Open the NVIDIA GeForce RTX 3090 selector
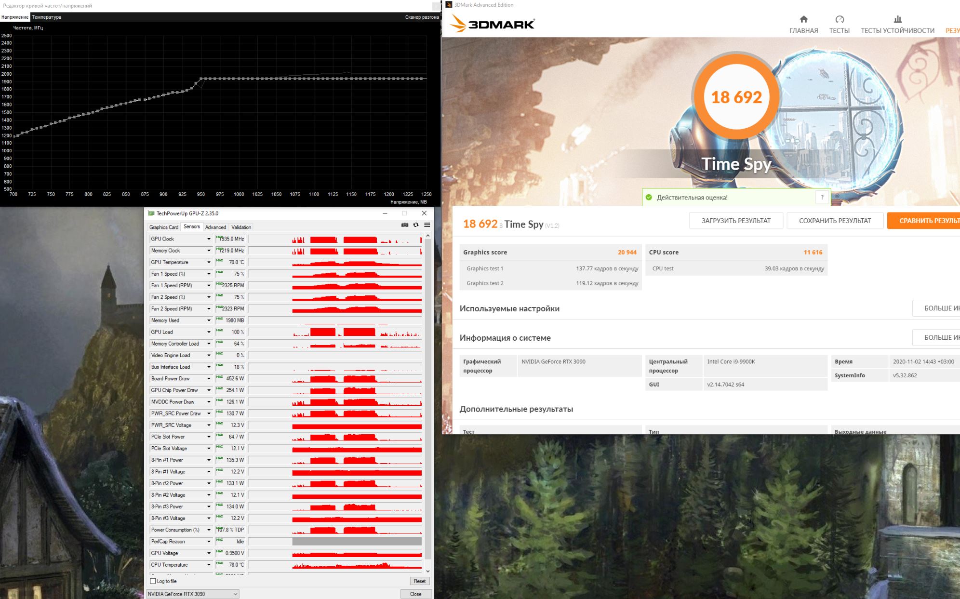The image size is (960, 599). [x=192, y=594]
